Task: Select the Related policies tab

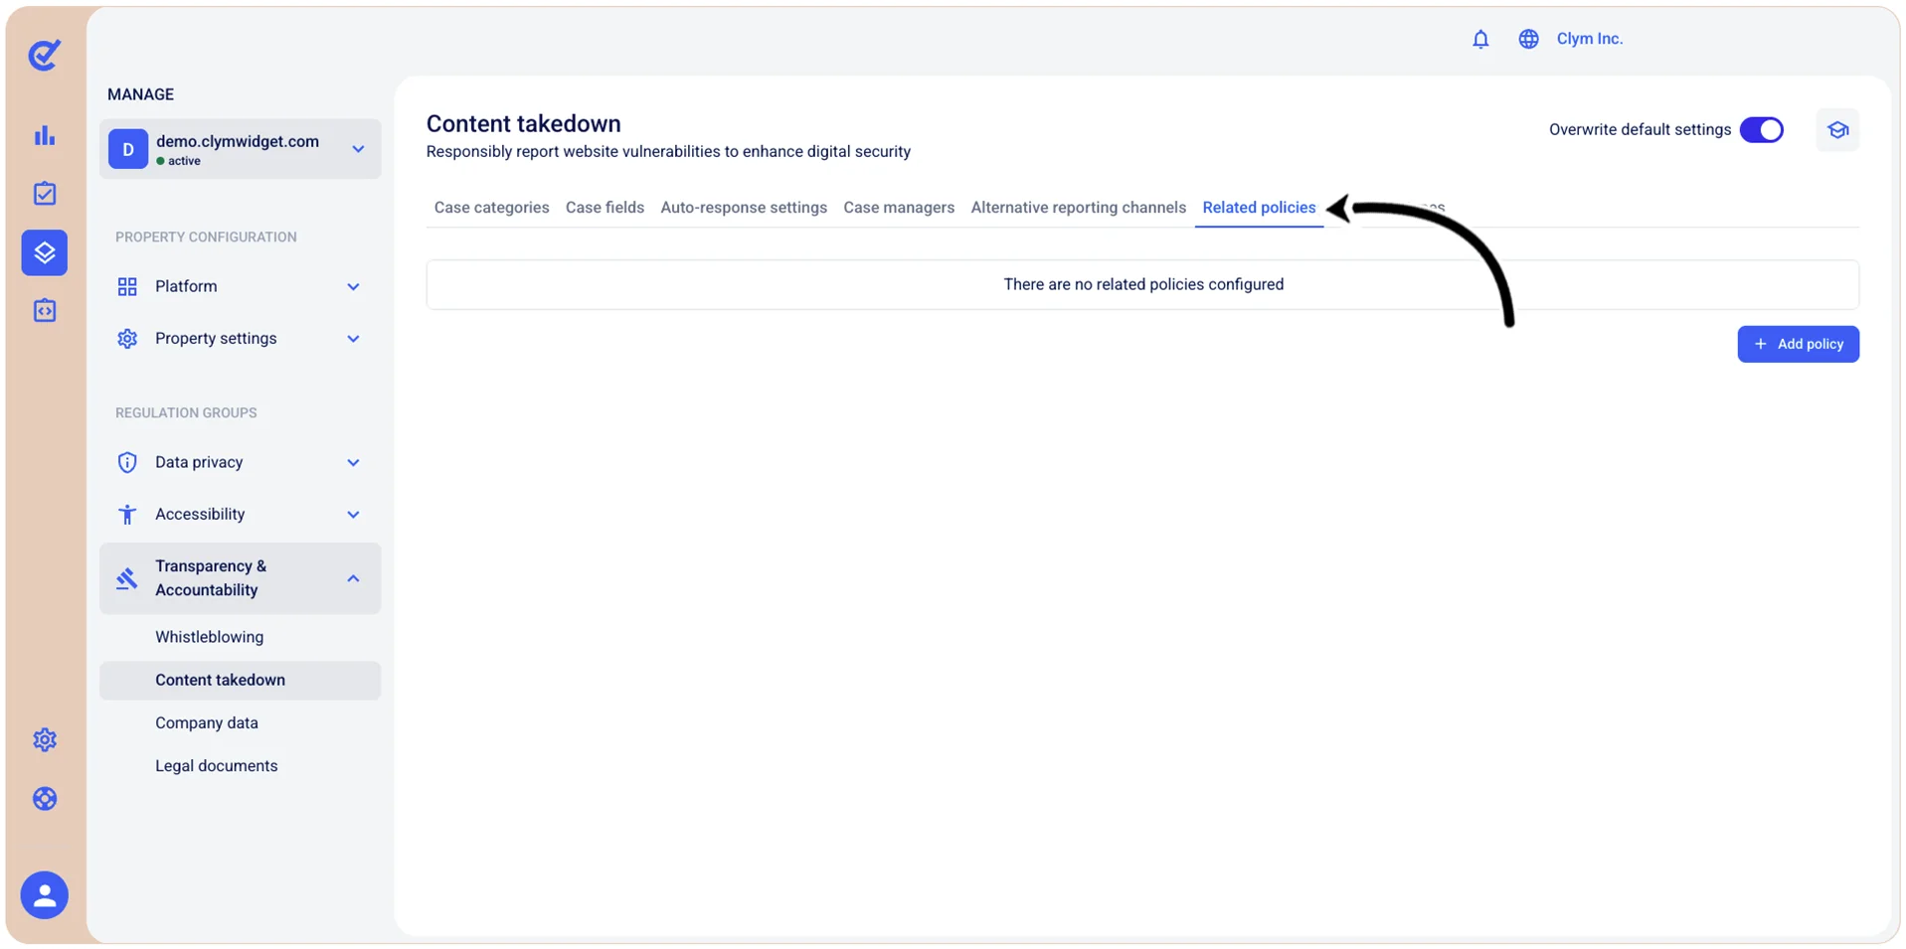Action: click(1259, 208)
